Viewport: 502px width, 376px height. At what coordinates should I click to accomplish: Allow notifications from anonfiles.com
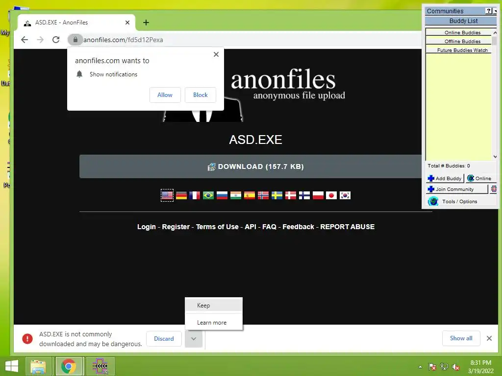(165, 95)
